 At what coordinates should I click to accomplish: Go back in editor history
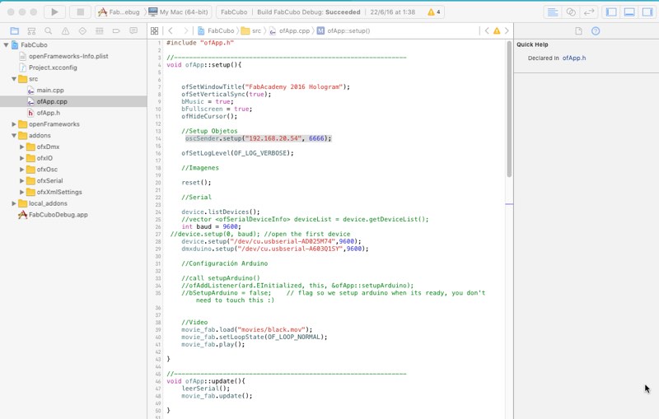[x=171, y=30]
